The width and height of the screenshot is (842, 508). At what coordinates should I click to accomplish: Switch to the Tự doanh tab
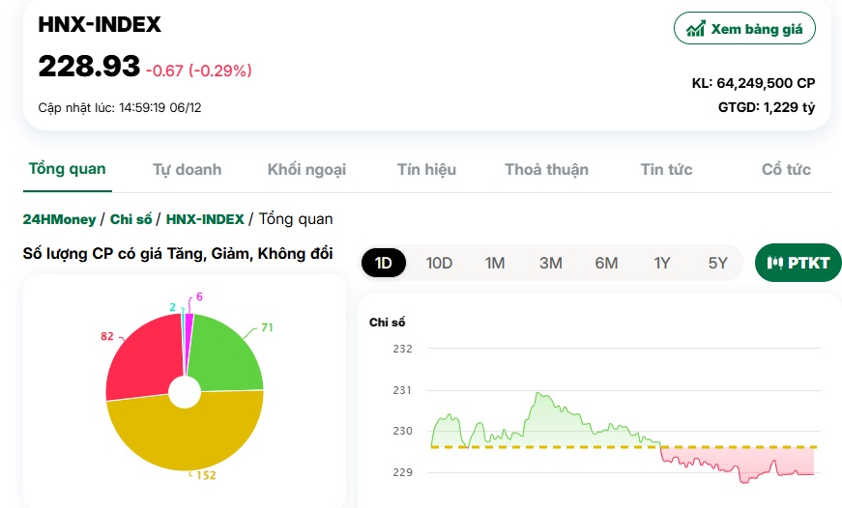click(187, 170)
